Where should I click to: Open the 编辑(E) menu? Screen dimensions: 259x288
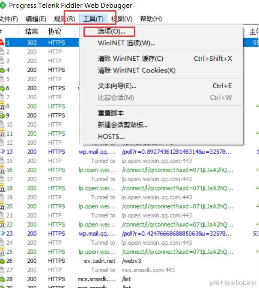[36, 19]
